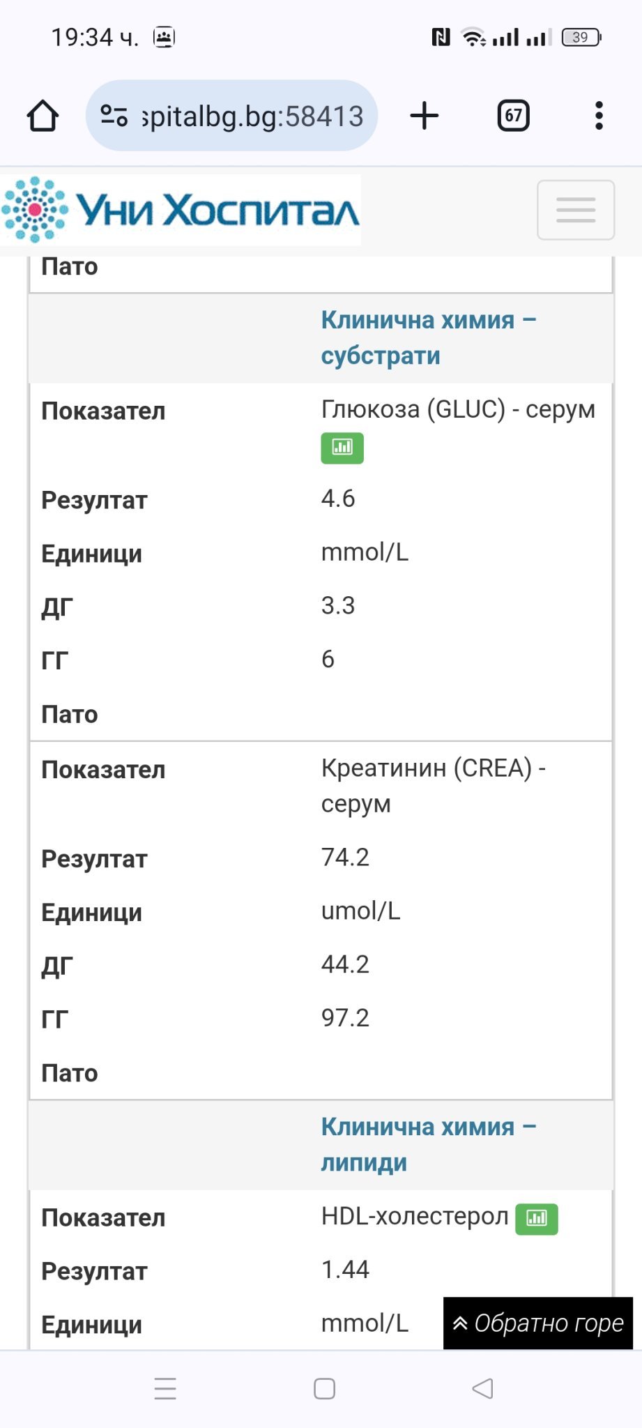Tap the glucose result value 4.6
This screenshot has width=642, height=1428.
[x=338, y=499]
